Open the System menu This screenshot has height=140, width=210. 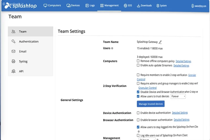pos(161,6)
